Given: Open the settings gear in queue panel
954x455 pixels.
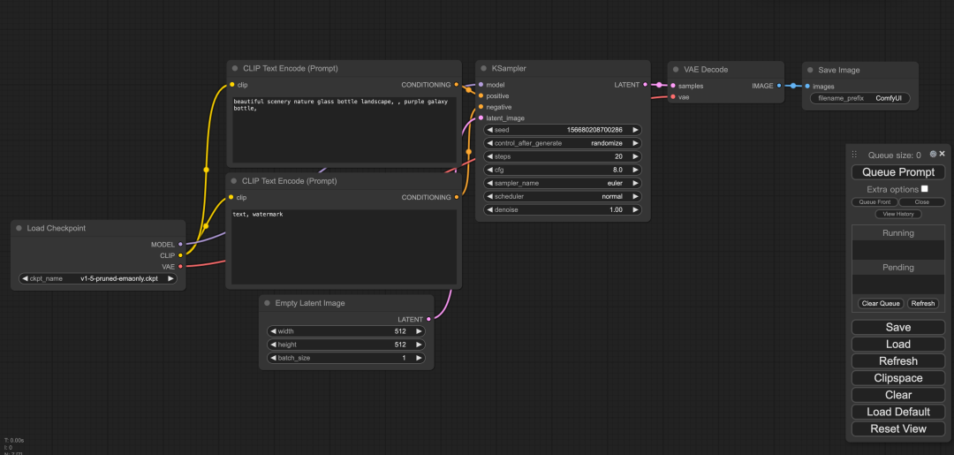Looking at the screenshot, I should tap(933, 154).
